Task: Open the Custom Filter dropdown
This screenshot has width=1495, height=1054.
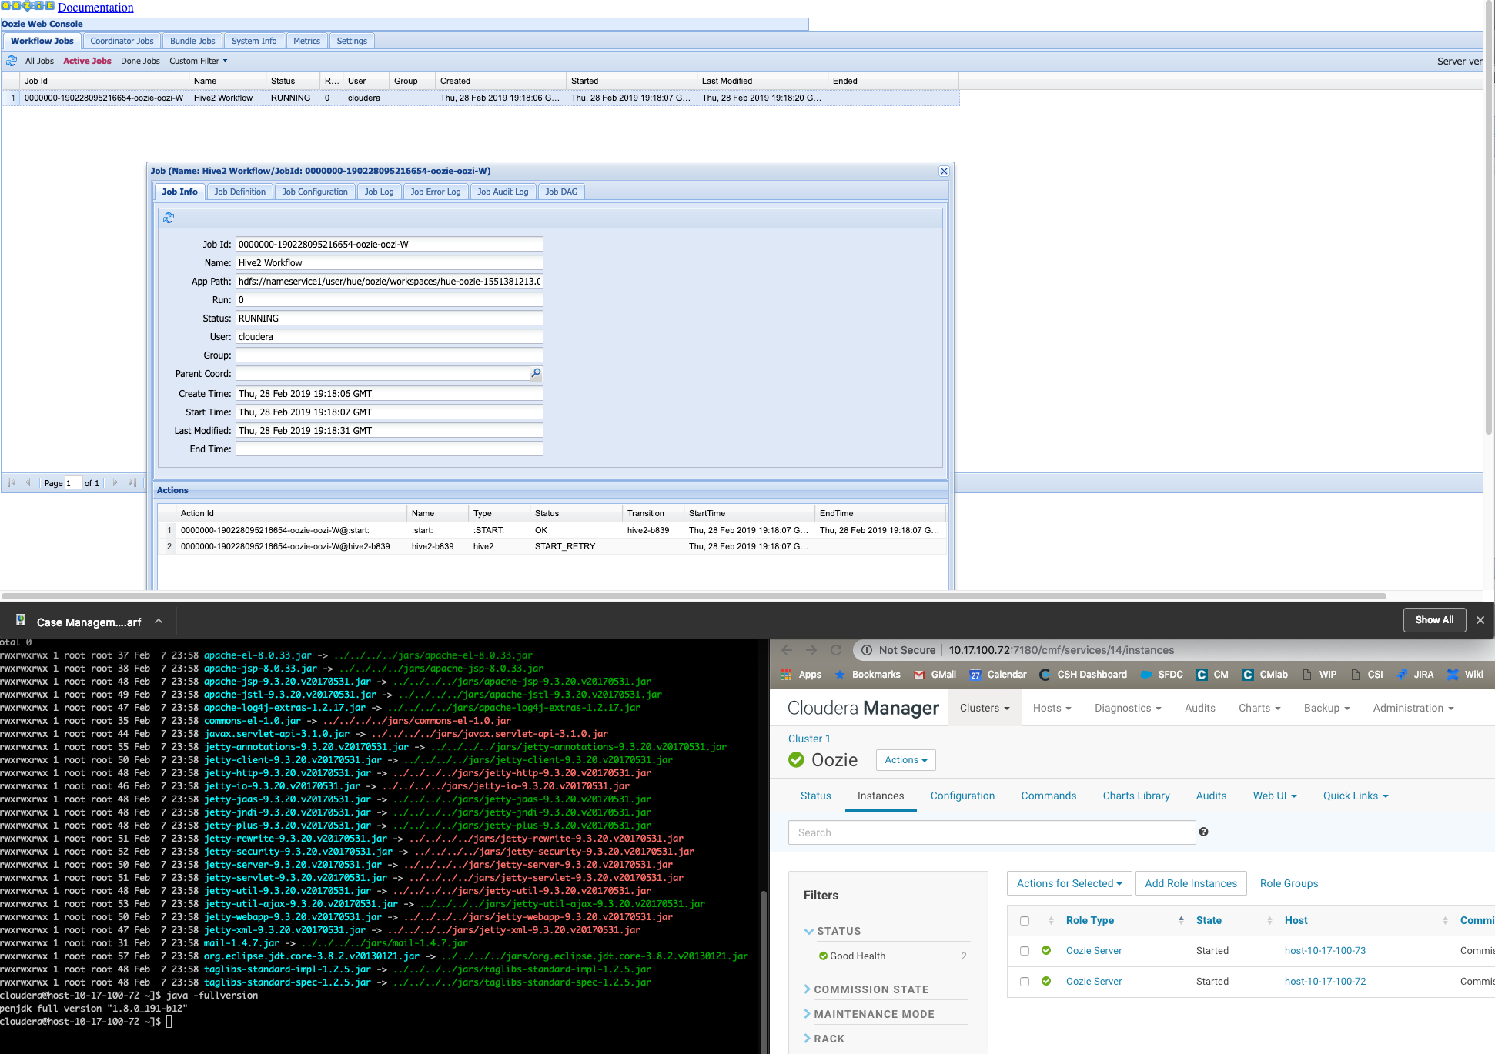Action: (197, 61)
